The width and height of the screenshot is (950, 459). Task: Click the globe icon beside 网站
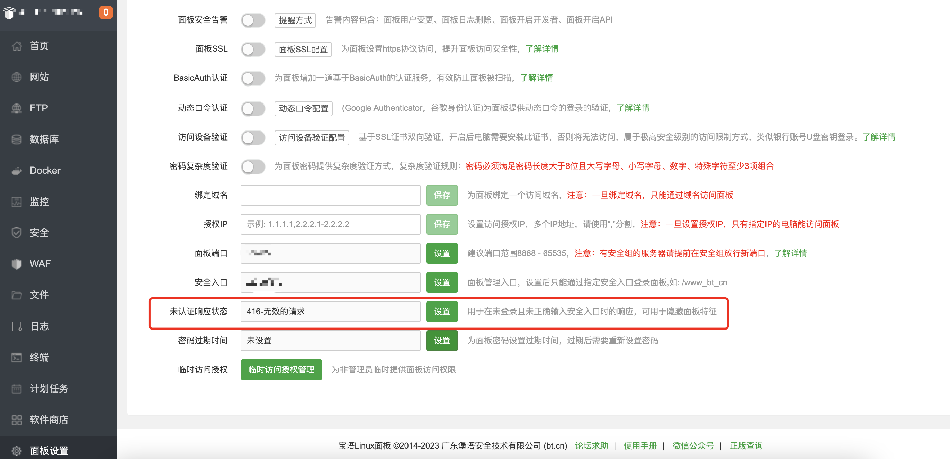17,77
